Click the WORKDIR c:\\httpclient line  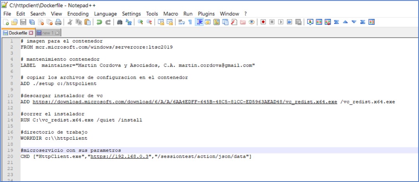[54, 138]
